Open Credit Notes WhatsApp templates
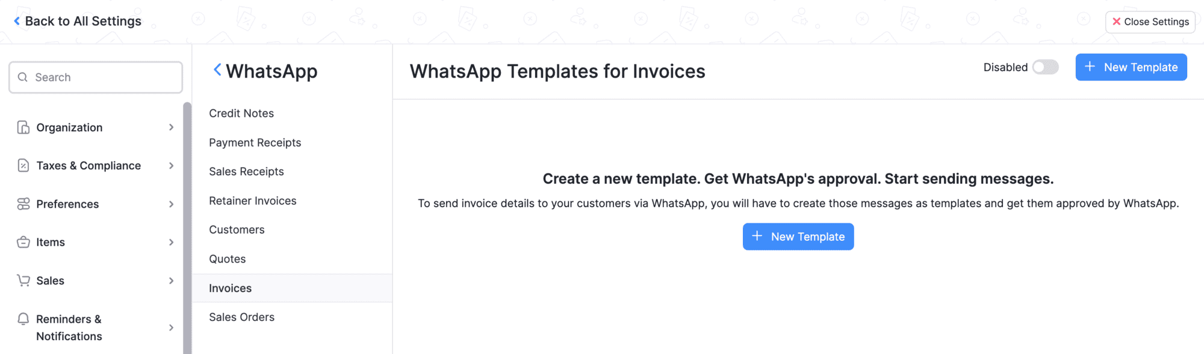Screen dimensions: 1204x354 coord(241,113)
